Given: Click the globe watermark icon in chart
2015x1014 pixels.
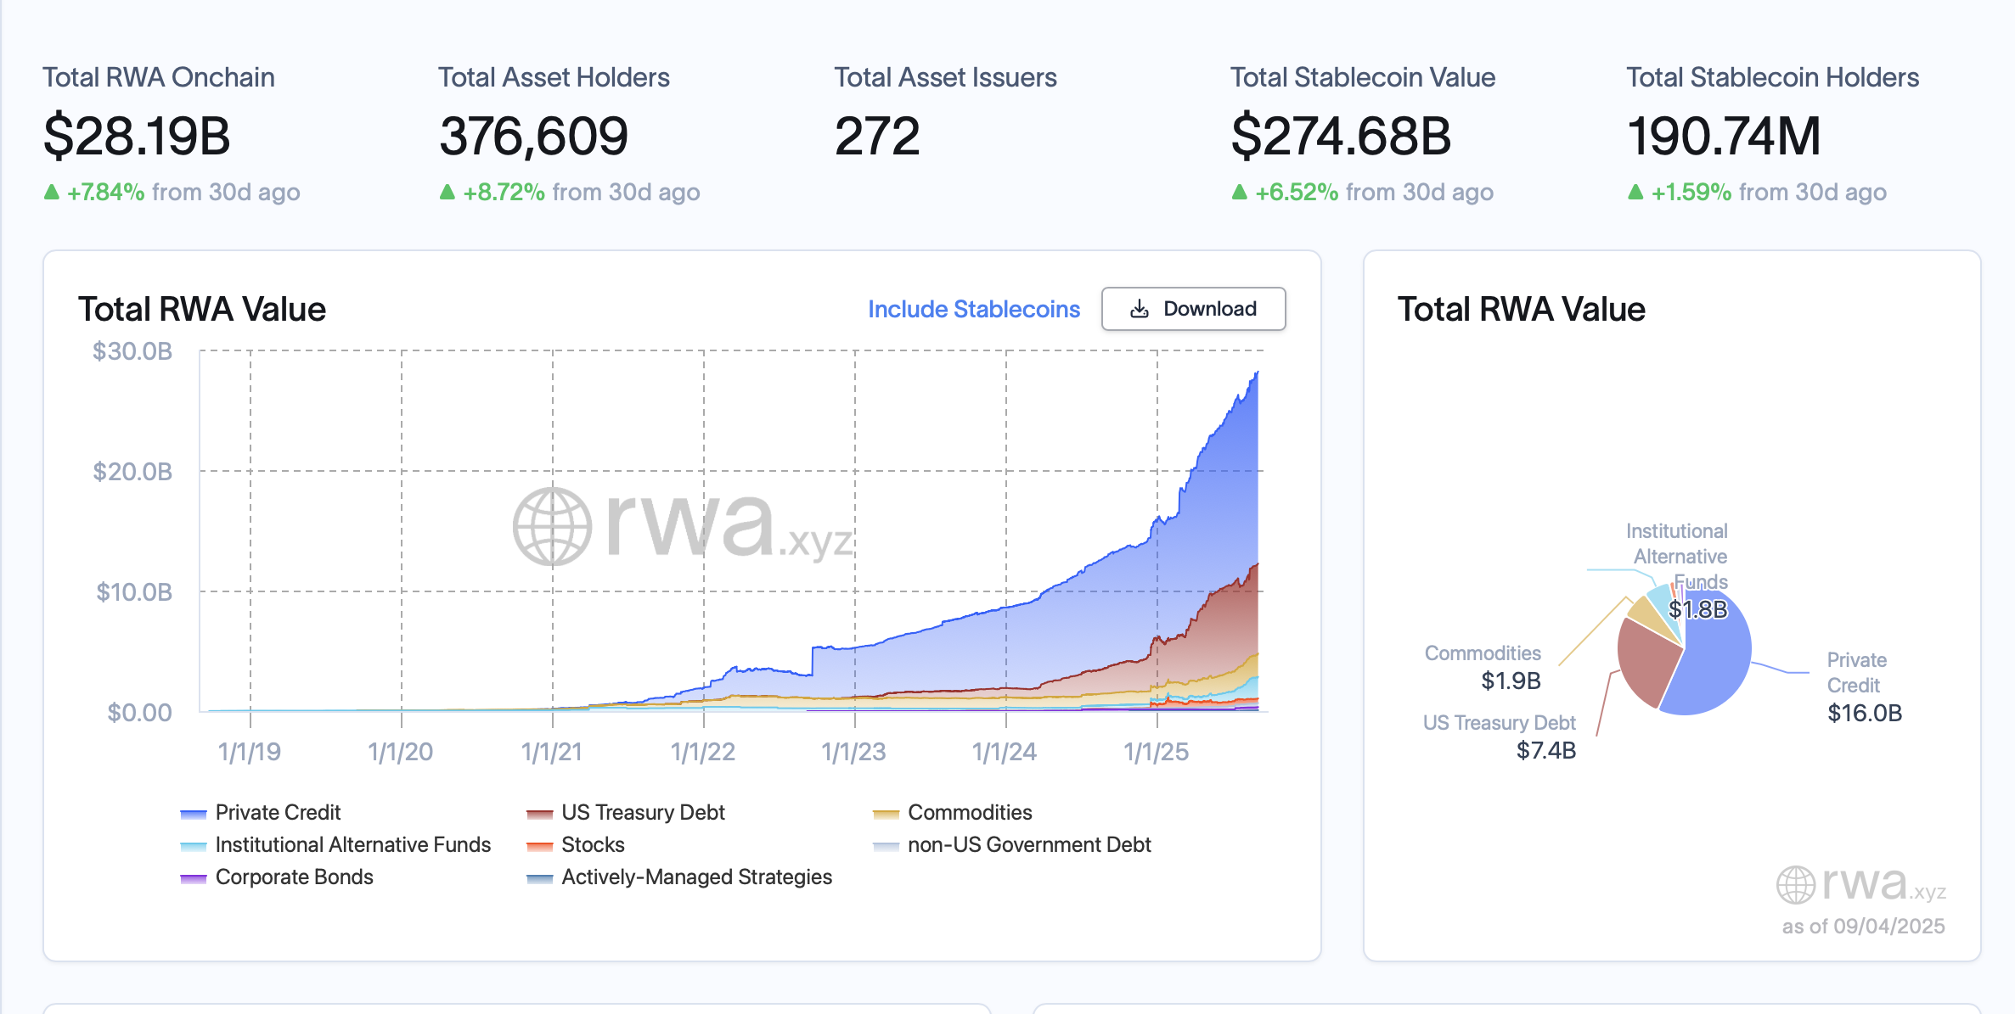Looking at the screenshot, I should (552, 526).
